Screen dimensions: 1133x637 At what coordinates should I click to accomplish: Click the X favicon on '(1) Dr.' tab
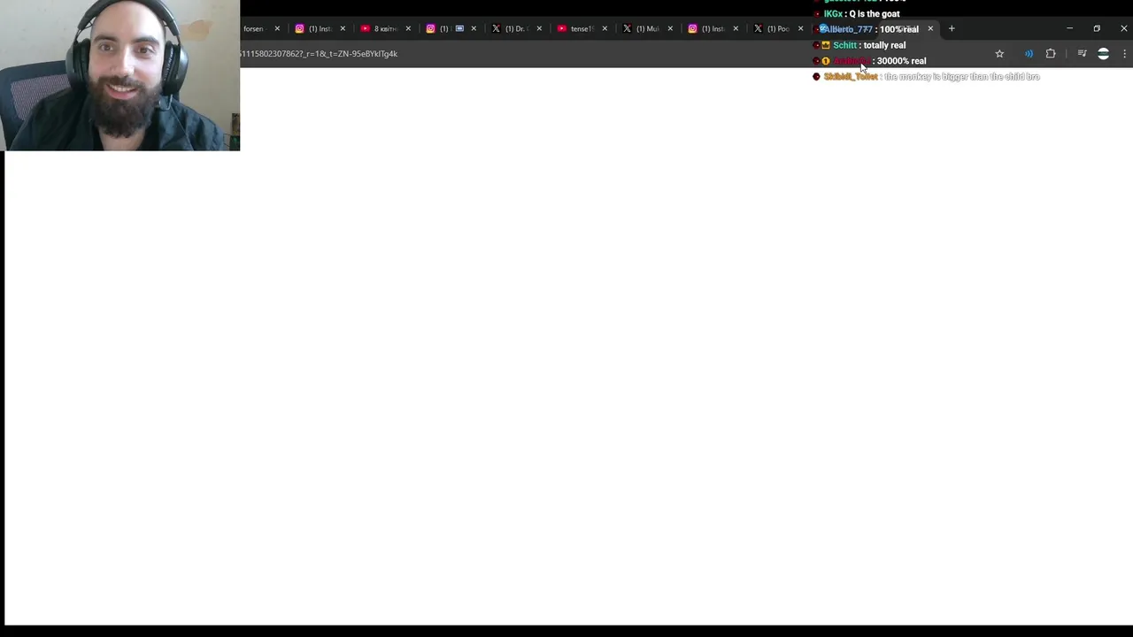496,28
